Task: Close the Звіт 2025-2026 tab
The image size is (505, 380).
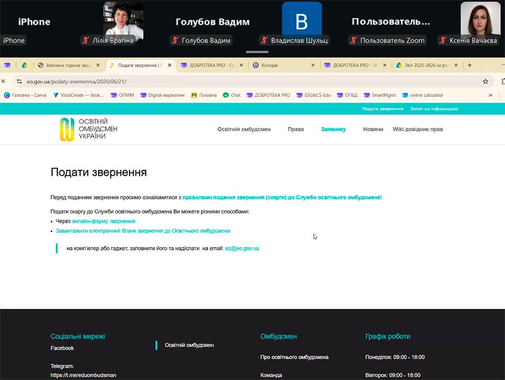Action: pyautogui.click(x=456, y=65)
